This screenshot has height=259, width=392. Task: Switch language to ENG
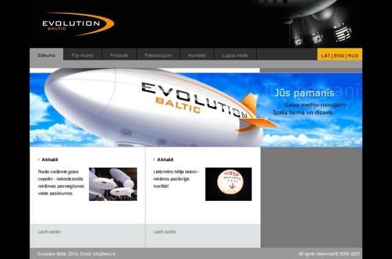pos(339,56)
